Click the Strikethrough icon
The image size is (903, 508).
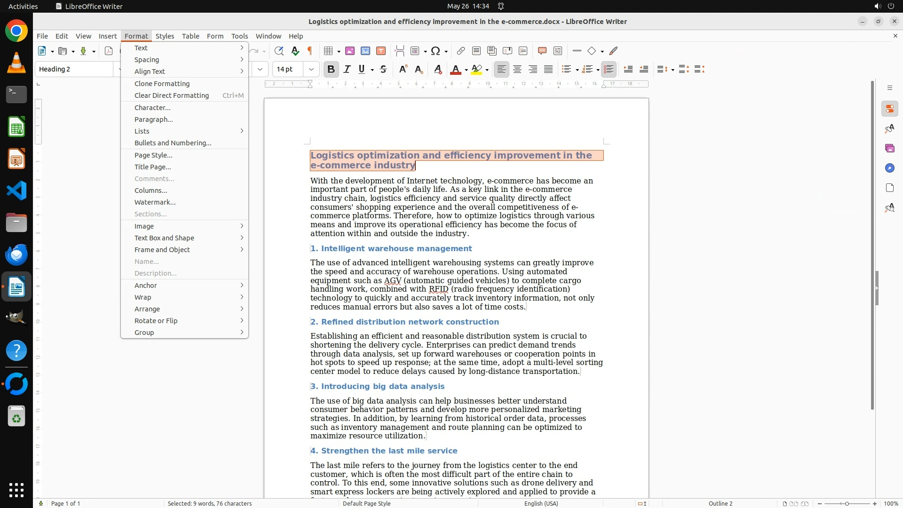click(383, 70)
